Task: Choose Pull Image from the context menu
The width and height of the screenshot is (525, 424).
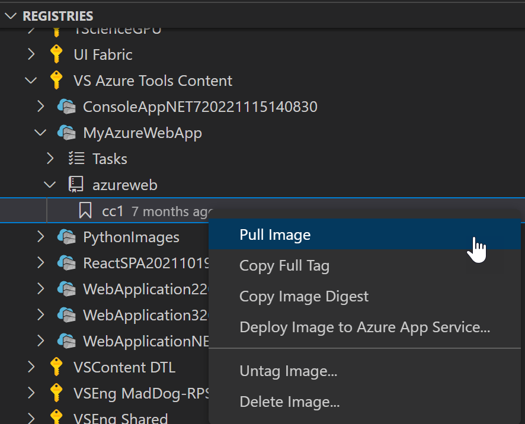Action: click(x=274, y=235)
